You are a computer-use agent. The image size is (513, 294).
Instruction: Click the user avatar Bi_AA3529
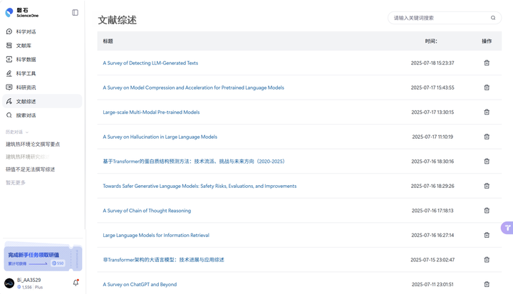pyautogui.click(x=9, y=283)
